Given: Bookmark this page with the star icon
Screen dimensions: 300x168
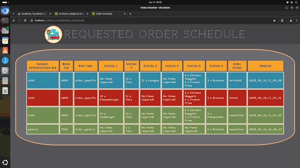Looking at the screenshot, I should (274, 20).
